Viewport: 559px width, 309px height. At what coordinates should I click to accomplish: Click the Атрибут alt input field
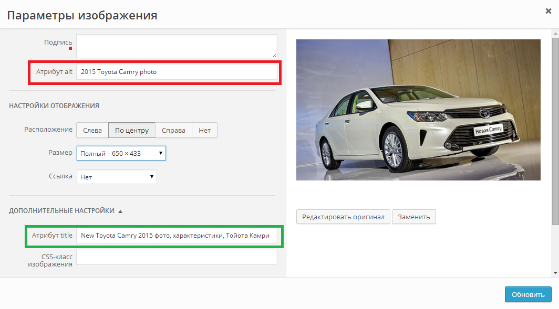[177, 71]
